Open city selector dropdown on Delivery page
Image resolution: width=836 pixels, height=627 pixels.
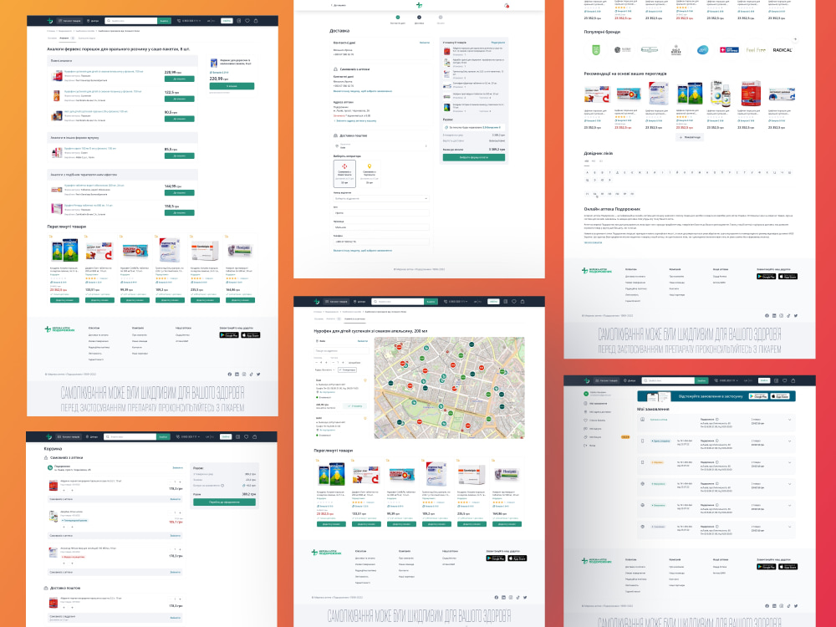coord(381,145)
